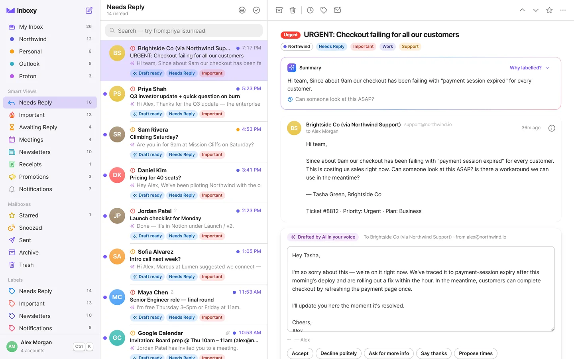Open the Newsletters label under Labels

tap(50, 316)
